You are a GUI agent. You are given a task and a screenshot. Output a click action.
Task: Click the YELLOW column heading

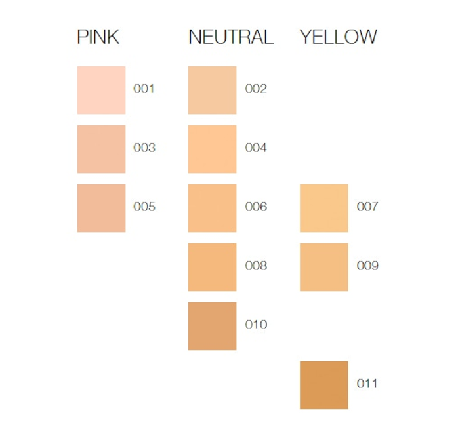click(338, 37)
